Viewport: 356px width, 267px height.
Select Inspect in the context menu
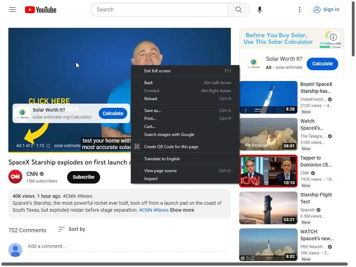[x=185, y=179]
